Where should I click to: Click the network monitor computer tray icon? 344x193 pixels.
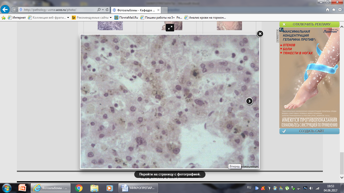(x=305, y=188)
